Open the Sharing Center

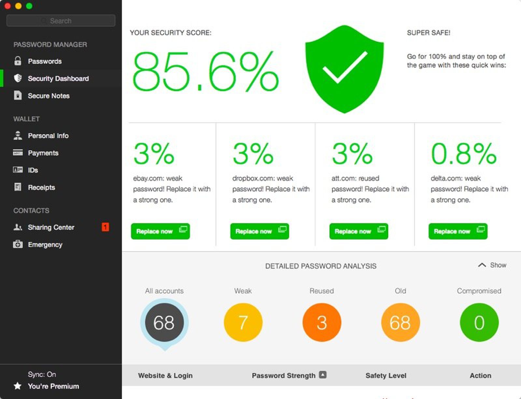click(x=51, y=227)
